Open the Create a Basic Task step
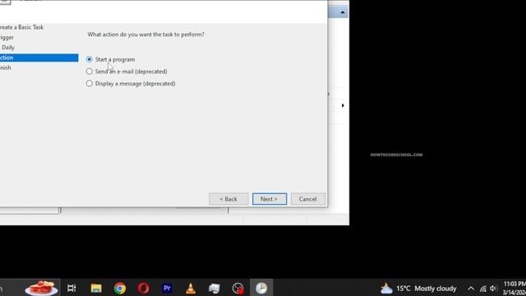 [21, 27]
